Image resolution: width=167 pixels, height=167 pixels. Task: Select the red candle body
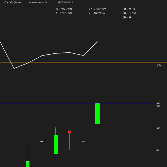pos(69,132)
